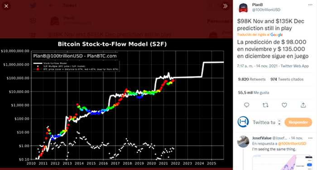317x170 pixels.
Task: Open the chart thumbnail in JosefValue reply
Action: click(283, 162)
